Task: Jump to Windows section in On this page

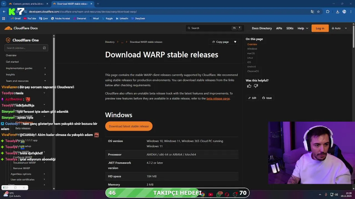Action: [x=252, y=49]
